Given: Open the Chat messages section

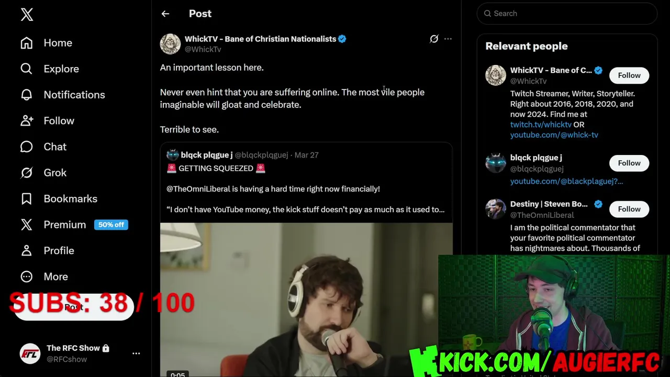Looking at the screenshot, I should (43, 147).
